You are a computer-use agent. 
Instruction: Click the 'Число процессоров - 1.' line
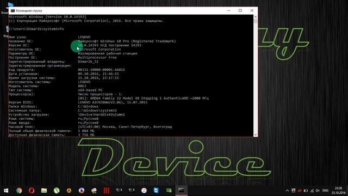[x=100, y=94]
